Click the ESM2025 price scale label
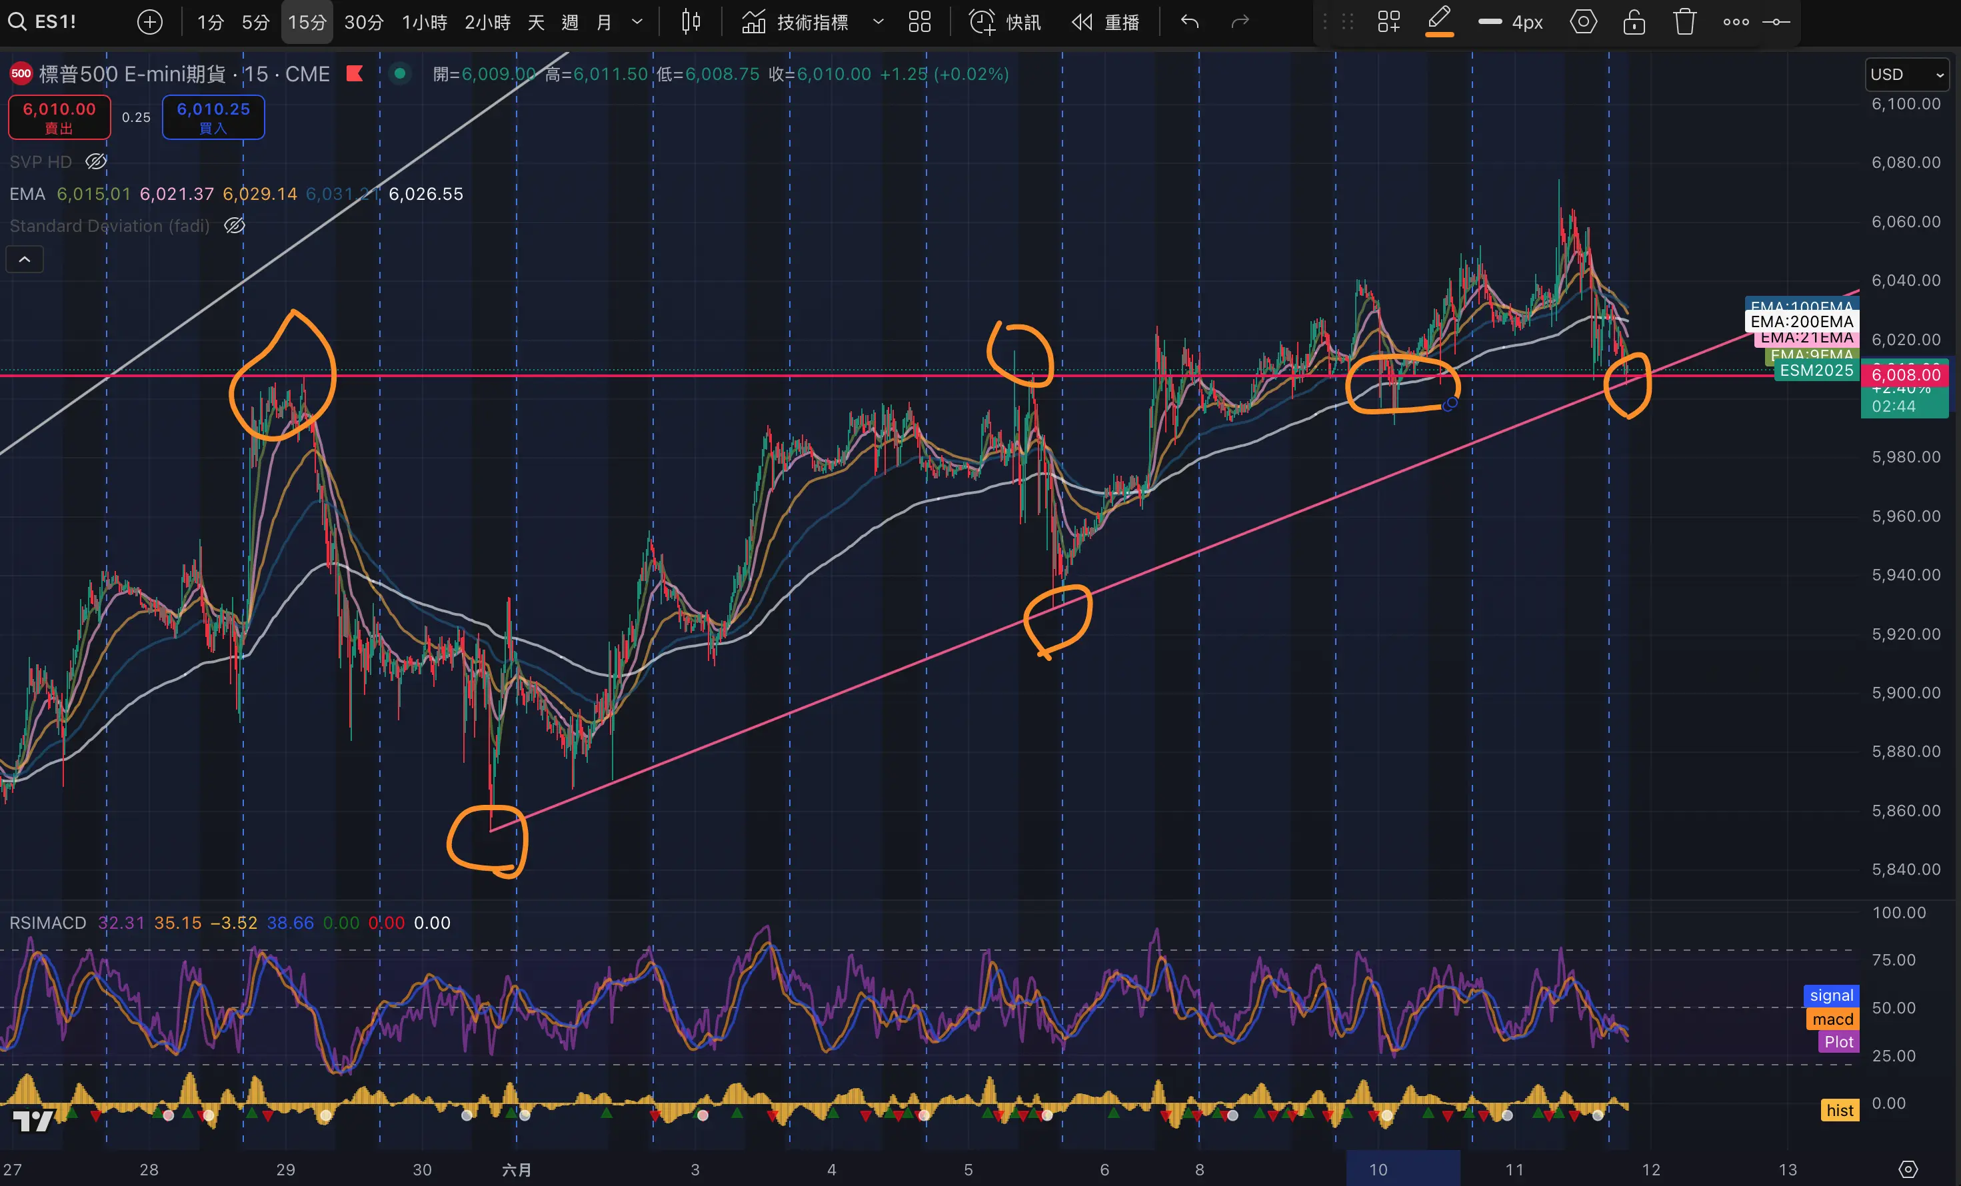 [x=1816, y=370]
